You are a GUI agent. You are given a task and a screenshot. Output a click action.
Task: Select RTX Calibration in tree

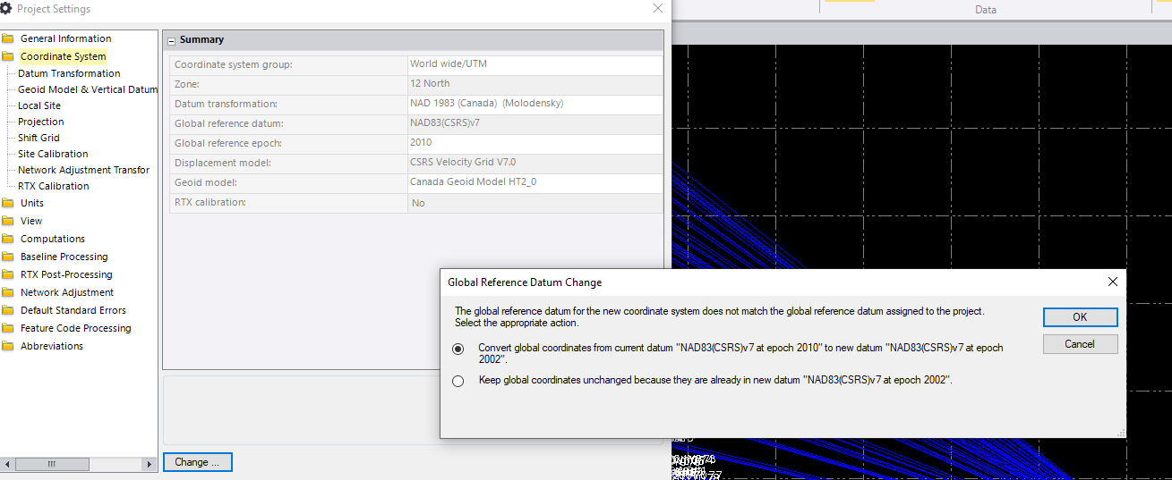point(53,186)
